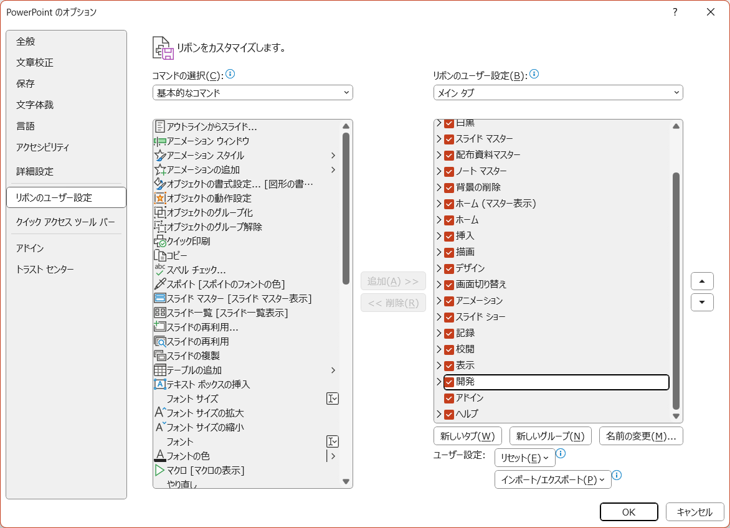This screenshot has height=528, width=730.
Task: Select the フォントの色 icon
Action: point(159,456)
